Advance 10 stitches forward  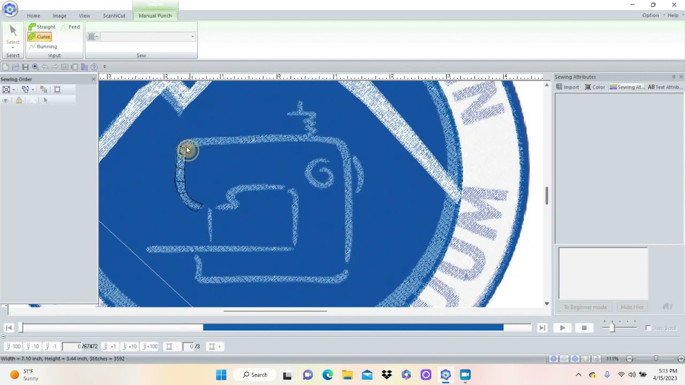(x=129, y=346)
